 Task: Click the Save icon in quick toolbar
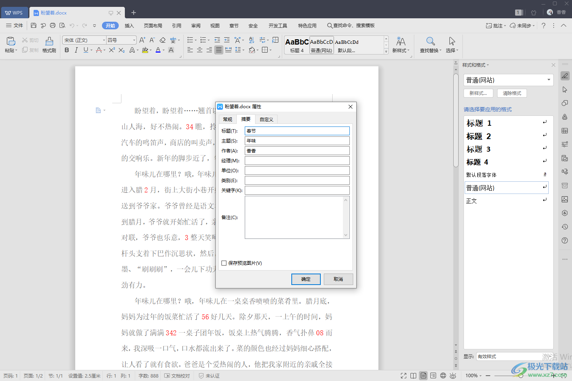click(x=34, y=26)
